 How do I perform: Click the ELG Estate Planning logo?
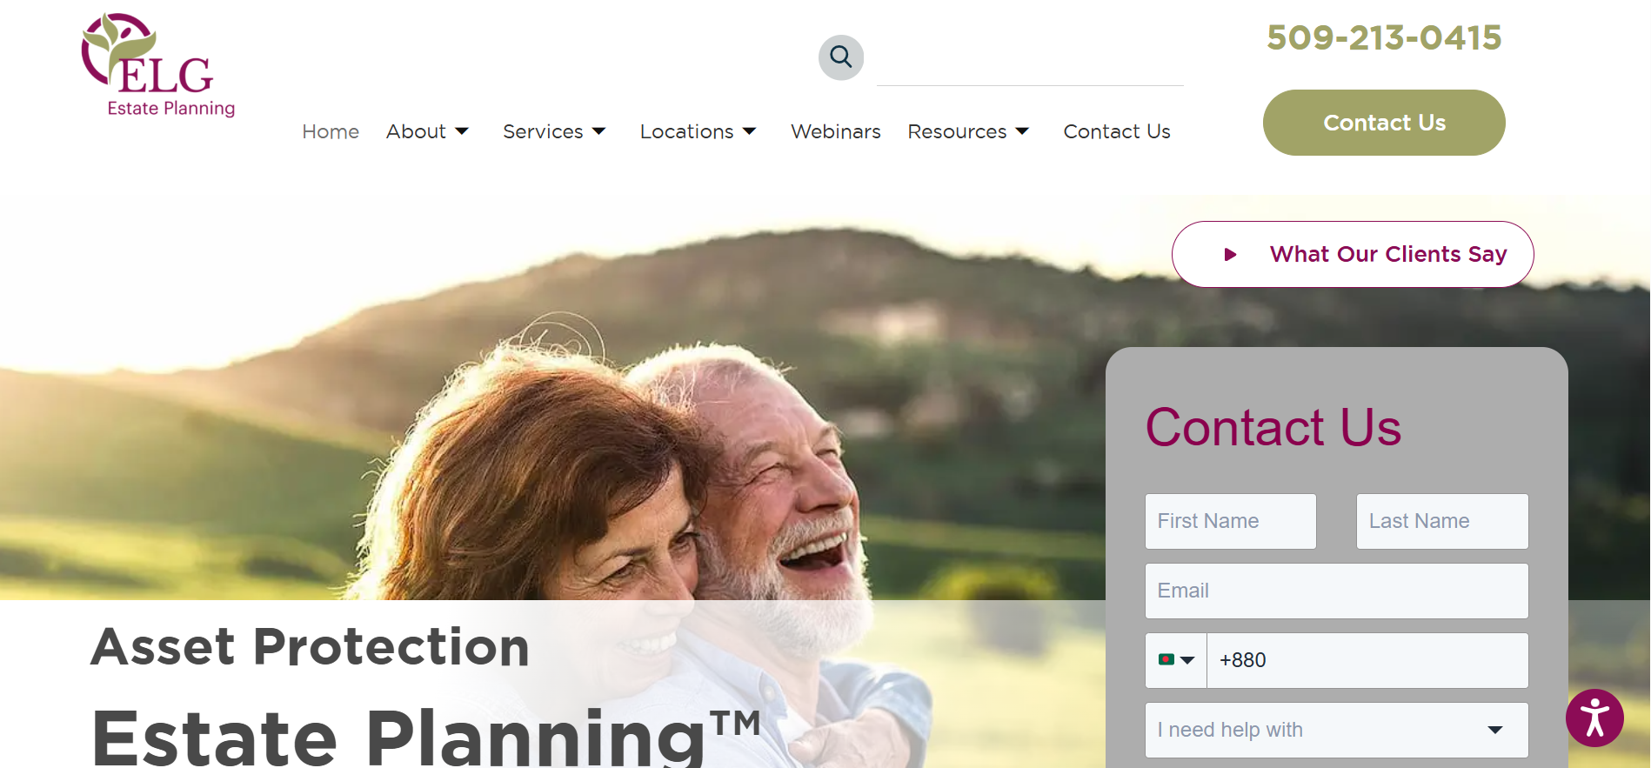tap(158, 65)
